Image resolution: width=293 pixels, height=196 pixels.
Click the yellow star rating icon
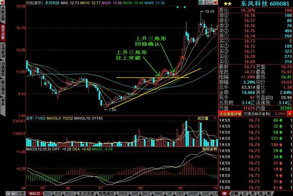point(228,3)
